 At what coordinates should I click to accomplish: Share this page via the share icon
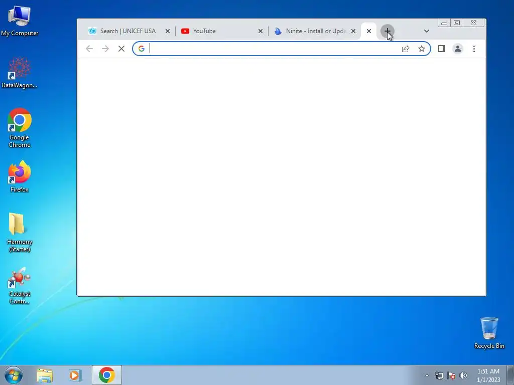(x=406, y=49)
